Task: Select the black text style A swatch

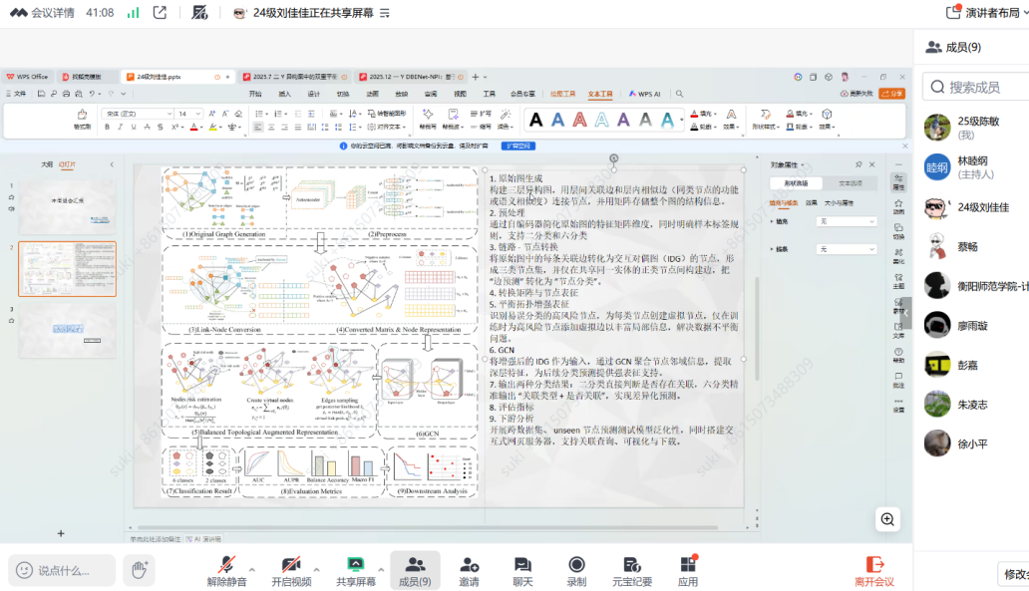Action: click(536, 120)
